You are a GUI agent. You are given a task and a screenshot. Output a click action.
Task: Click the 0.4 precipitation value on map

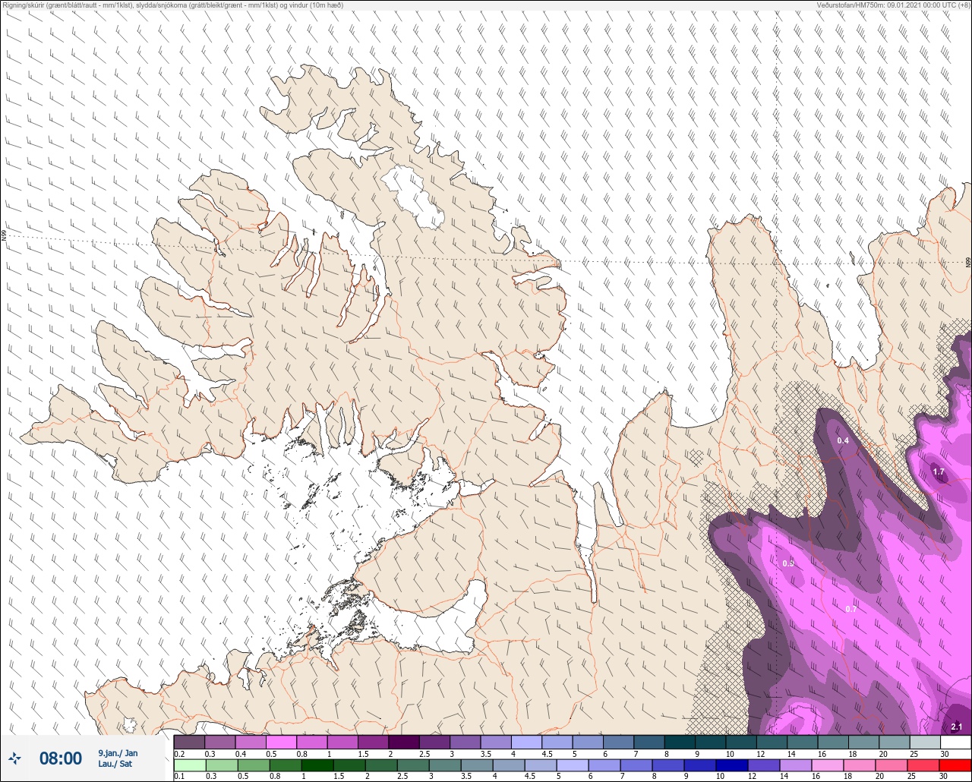click(x=843, y=441)
